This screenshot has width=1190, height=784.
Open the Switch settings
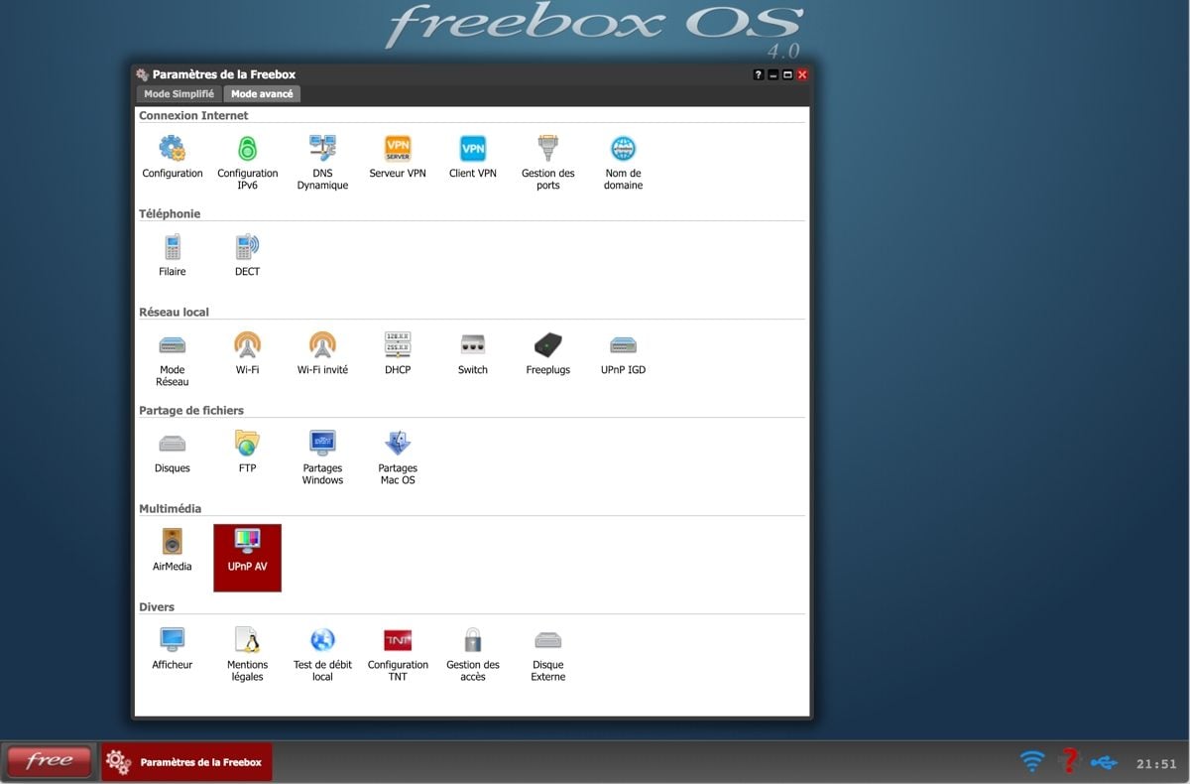473,354
